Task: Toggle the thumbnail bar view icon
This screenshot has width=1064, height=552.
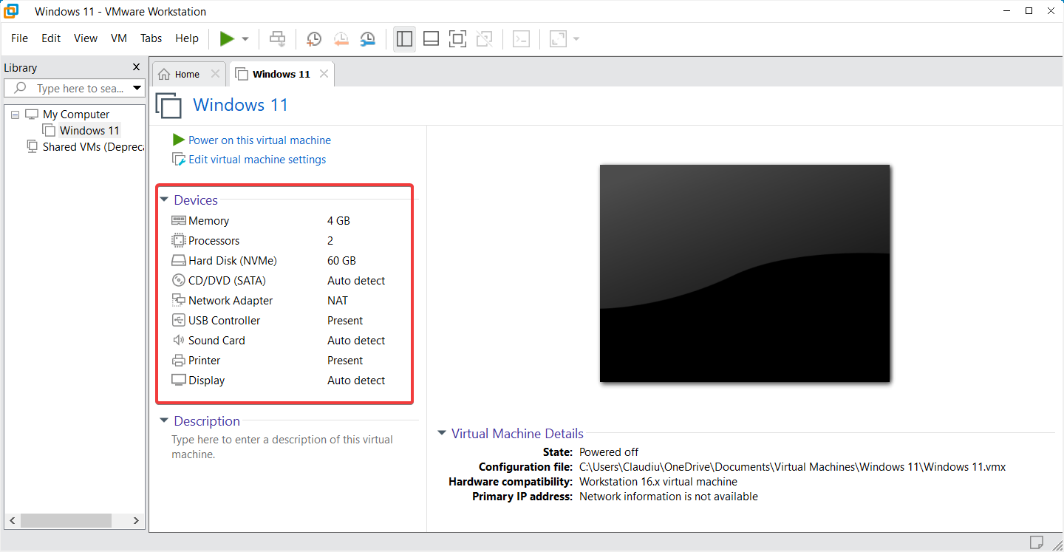Action: coord(432,38)
